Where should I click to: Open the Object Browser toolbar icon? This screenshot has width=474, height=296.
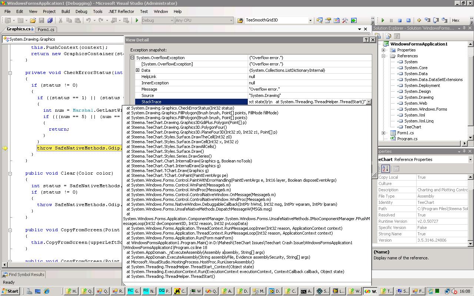coord(336,20)
